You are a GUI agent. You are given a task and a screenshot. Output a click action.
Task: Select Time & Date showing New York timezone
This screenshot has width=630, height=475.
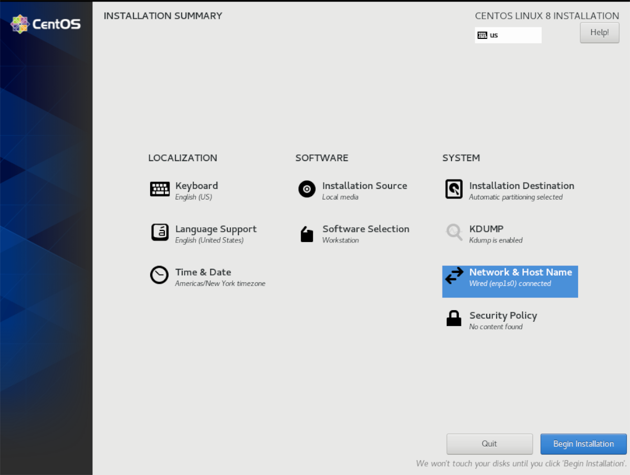219,277
